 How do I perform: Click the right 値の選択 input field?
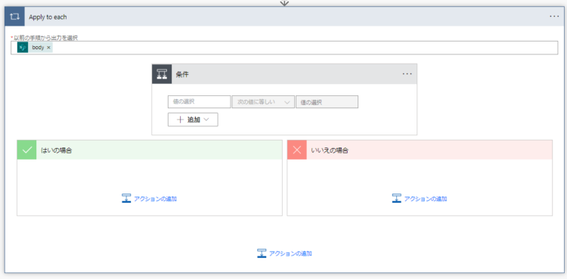tap(327, 102)
